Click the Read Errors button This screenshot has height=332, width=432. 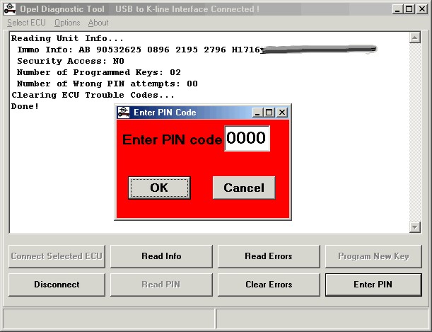coord(269,256)
